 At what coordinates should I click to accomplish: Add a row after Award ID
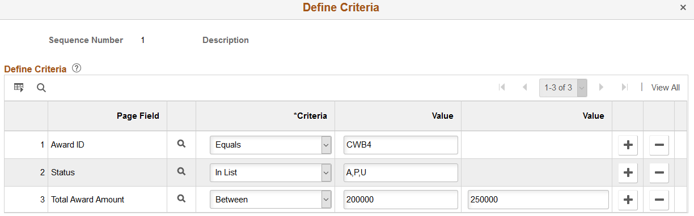628,145
